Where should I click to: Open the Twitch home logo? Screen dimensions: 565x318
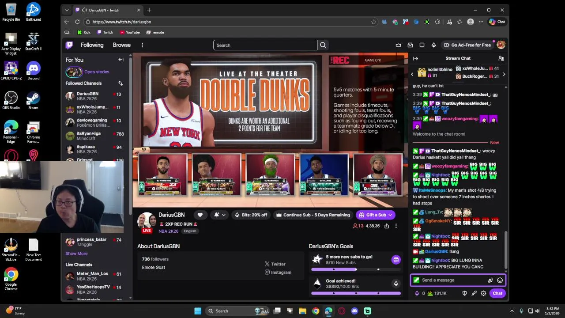69,45
